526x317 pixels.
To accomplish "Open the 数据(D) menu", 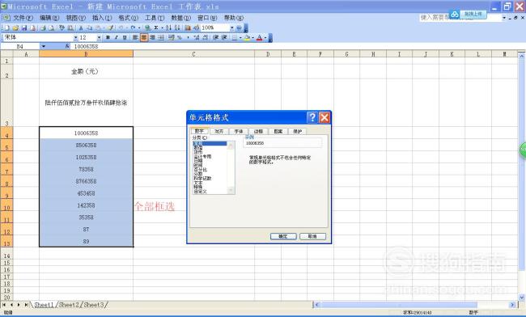I will click(180, 18).
